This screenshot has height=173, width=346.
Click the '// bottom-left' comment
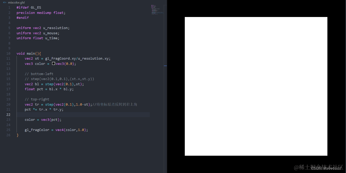tap(39, 74)
